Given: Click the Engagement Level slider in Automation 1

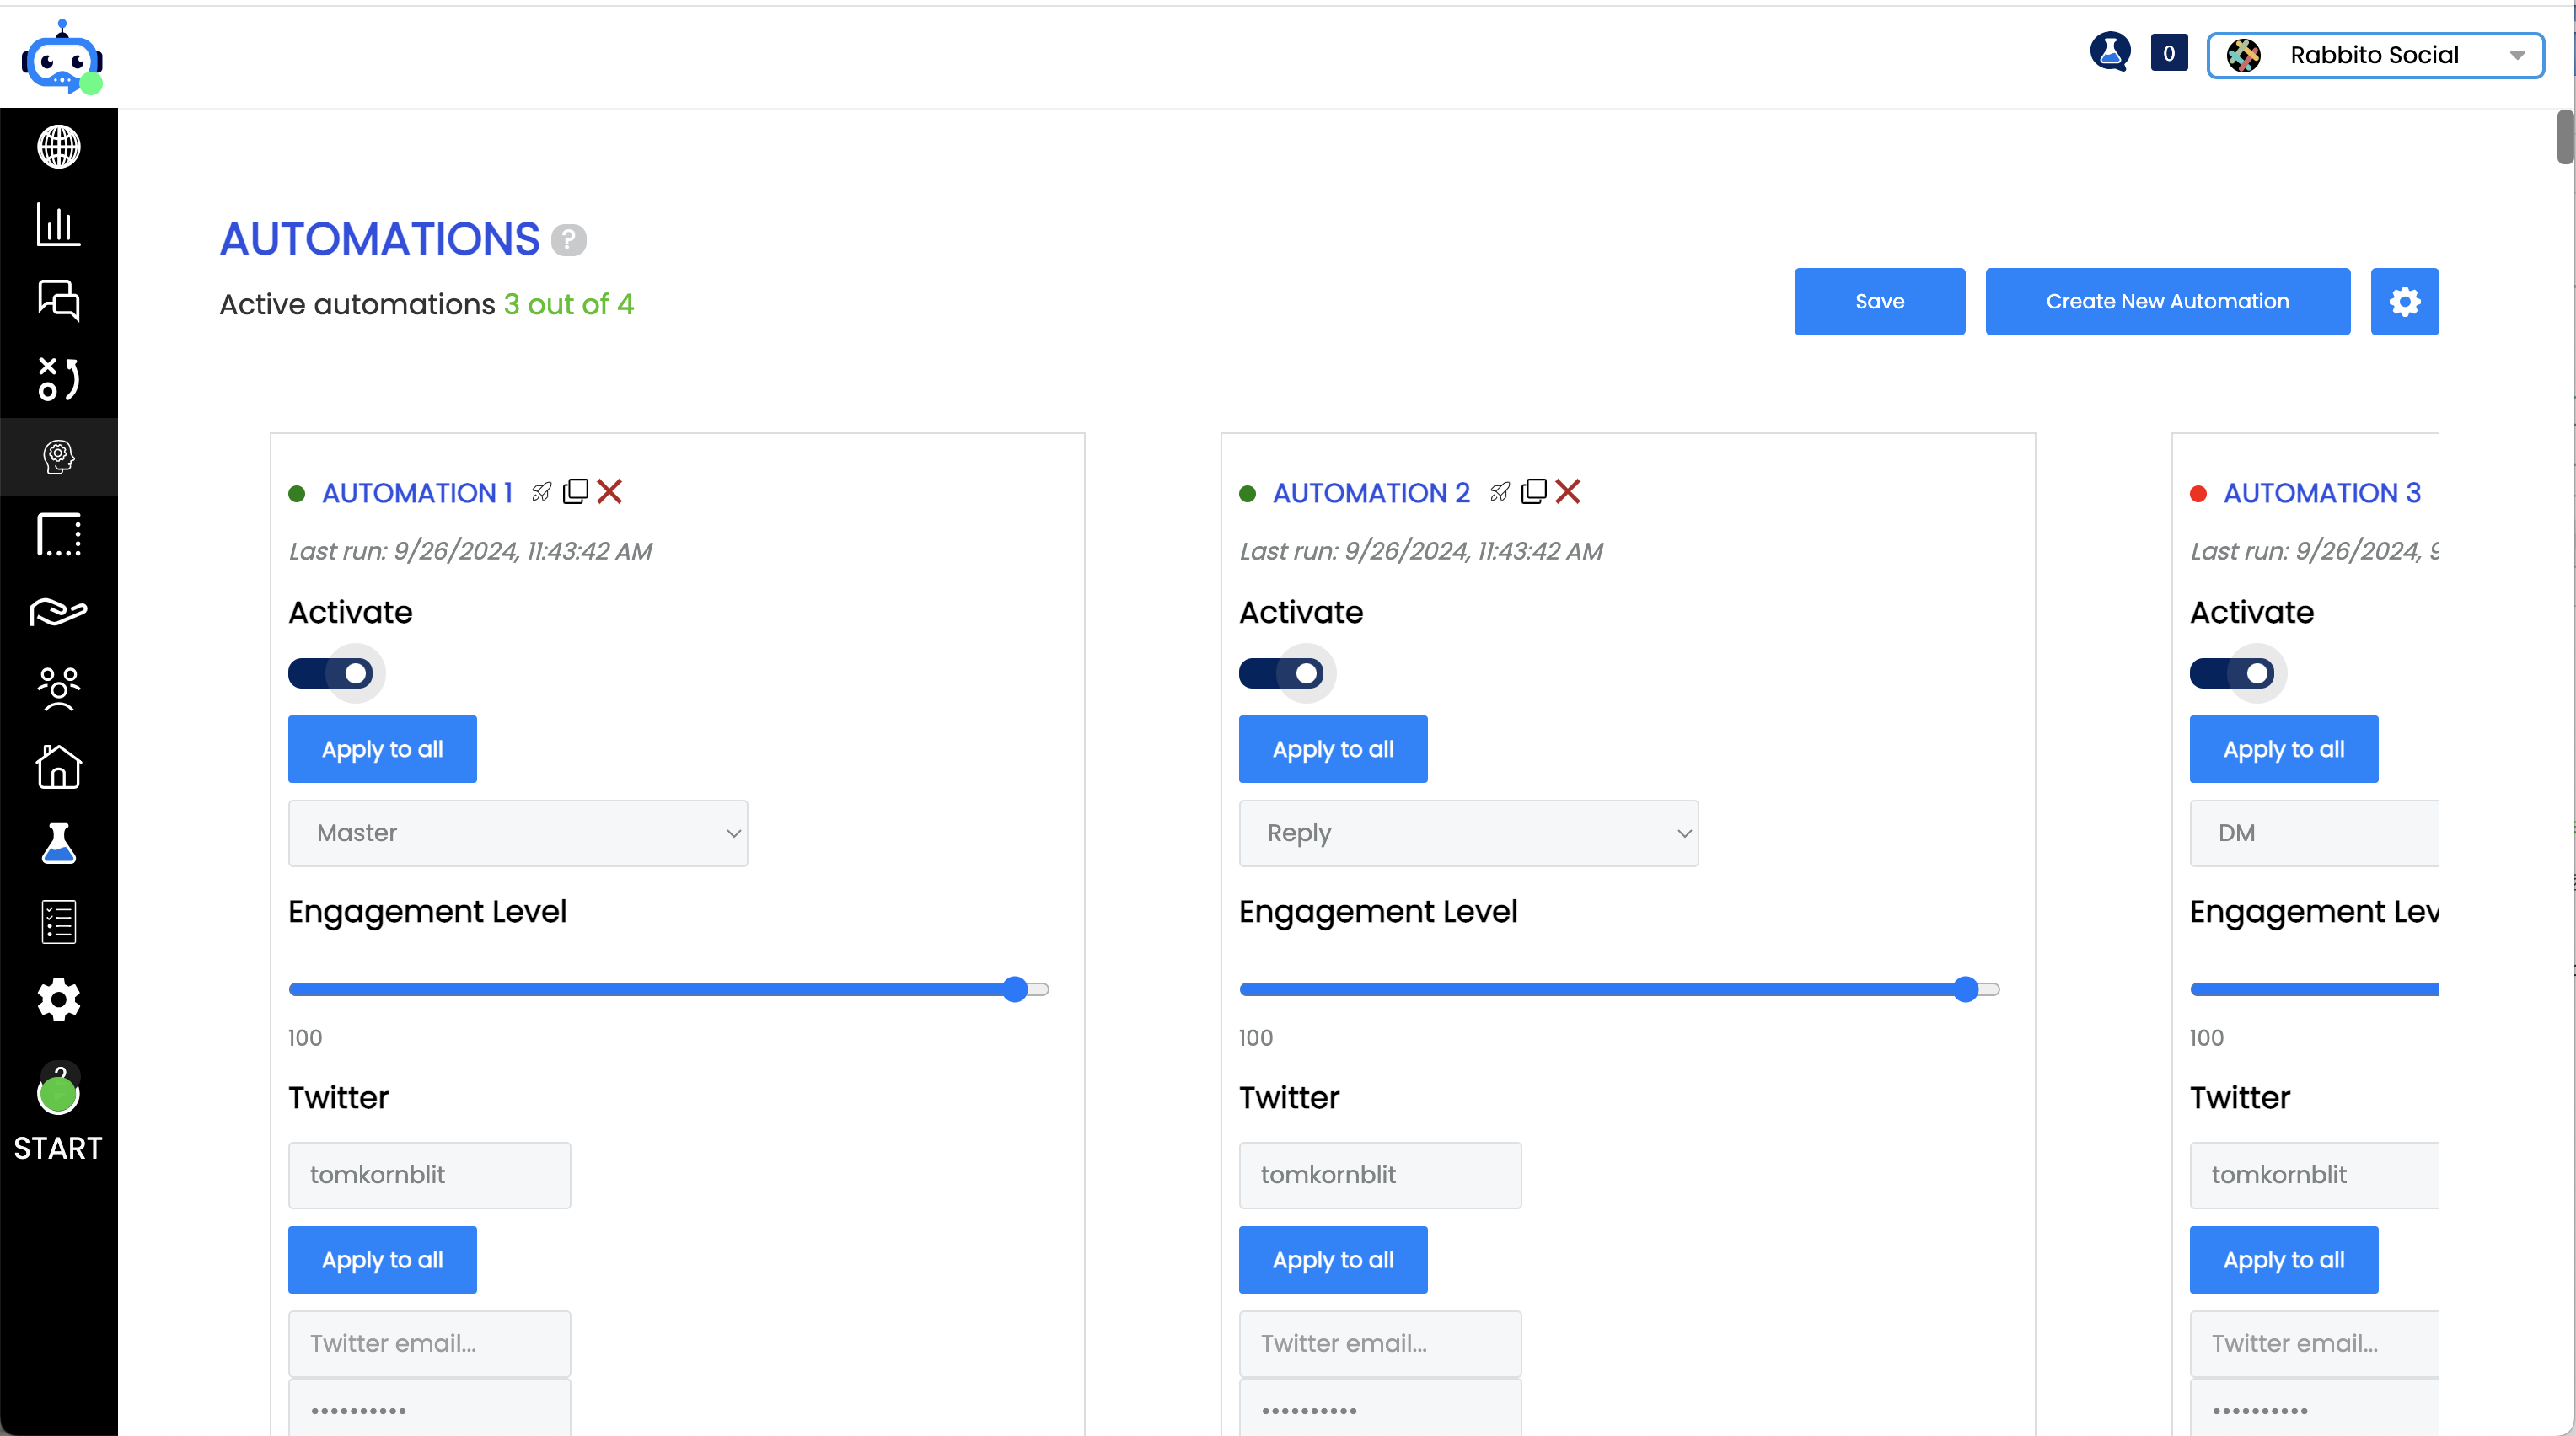Looking at the screenshot, I should pyautogui.click(x=669, y=989).
